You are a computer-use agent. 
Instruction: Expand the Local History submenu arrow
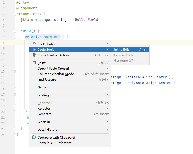tap(107, 129)
